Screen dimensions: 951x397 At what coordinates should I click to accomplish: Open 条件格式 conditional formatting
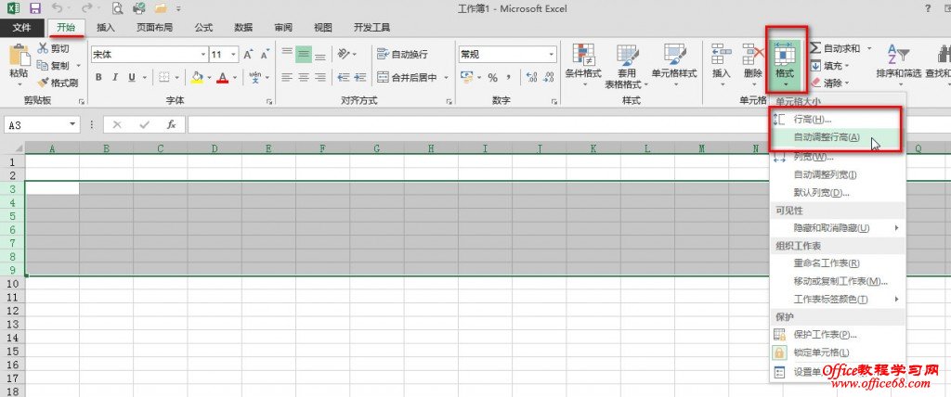(x=583, y=66)
